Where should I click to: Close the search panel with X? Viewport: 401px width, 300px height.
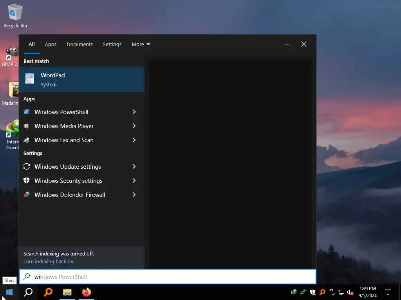(303, 44)
